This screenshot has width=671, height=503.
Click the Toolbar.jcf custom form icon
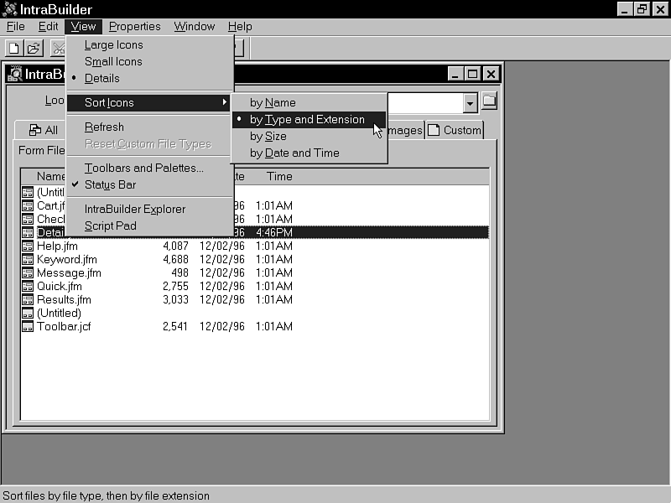click(28, 327)
